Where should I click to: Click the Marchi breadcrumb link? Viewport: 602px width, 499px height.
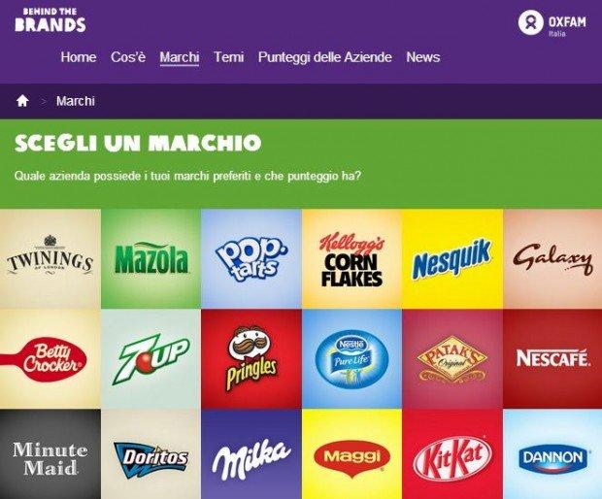coord(76,101)
